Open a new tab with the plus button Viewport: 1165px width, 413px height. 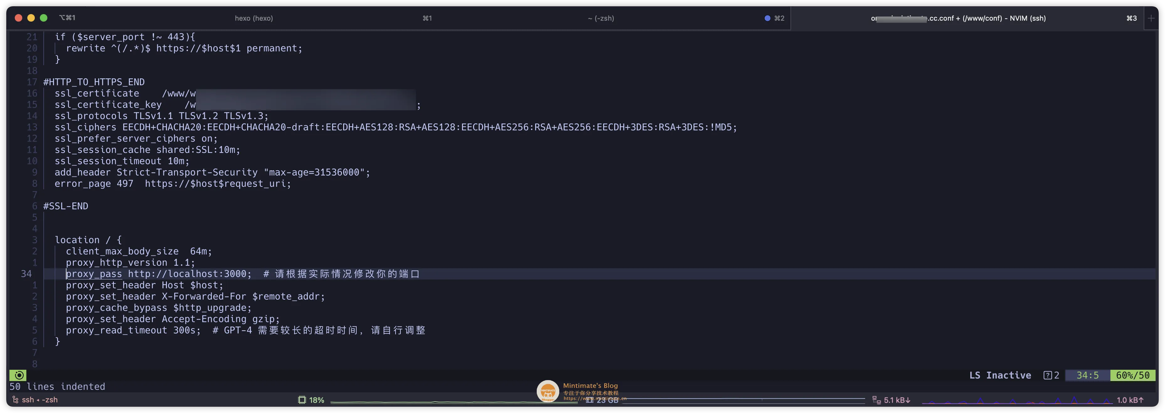[1151, 18]
